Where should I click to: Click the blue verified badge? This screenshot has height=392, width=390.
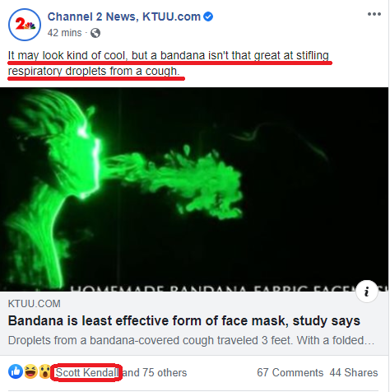click(208, 16)
